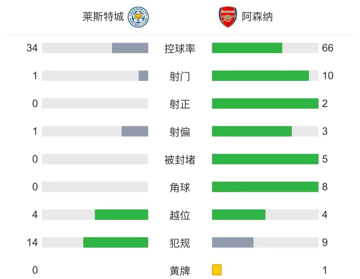The image size is (360, 279).
Task: Click Arsenal's green corner kicks bar
Action: (265, 187)
